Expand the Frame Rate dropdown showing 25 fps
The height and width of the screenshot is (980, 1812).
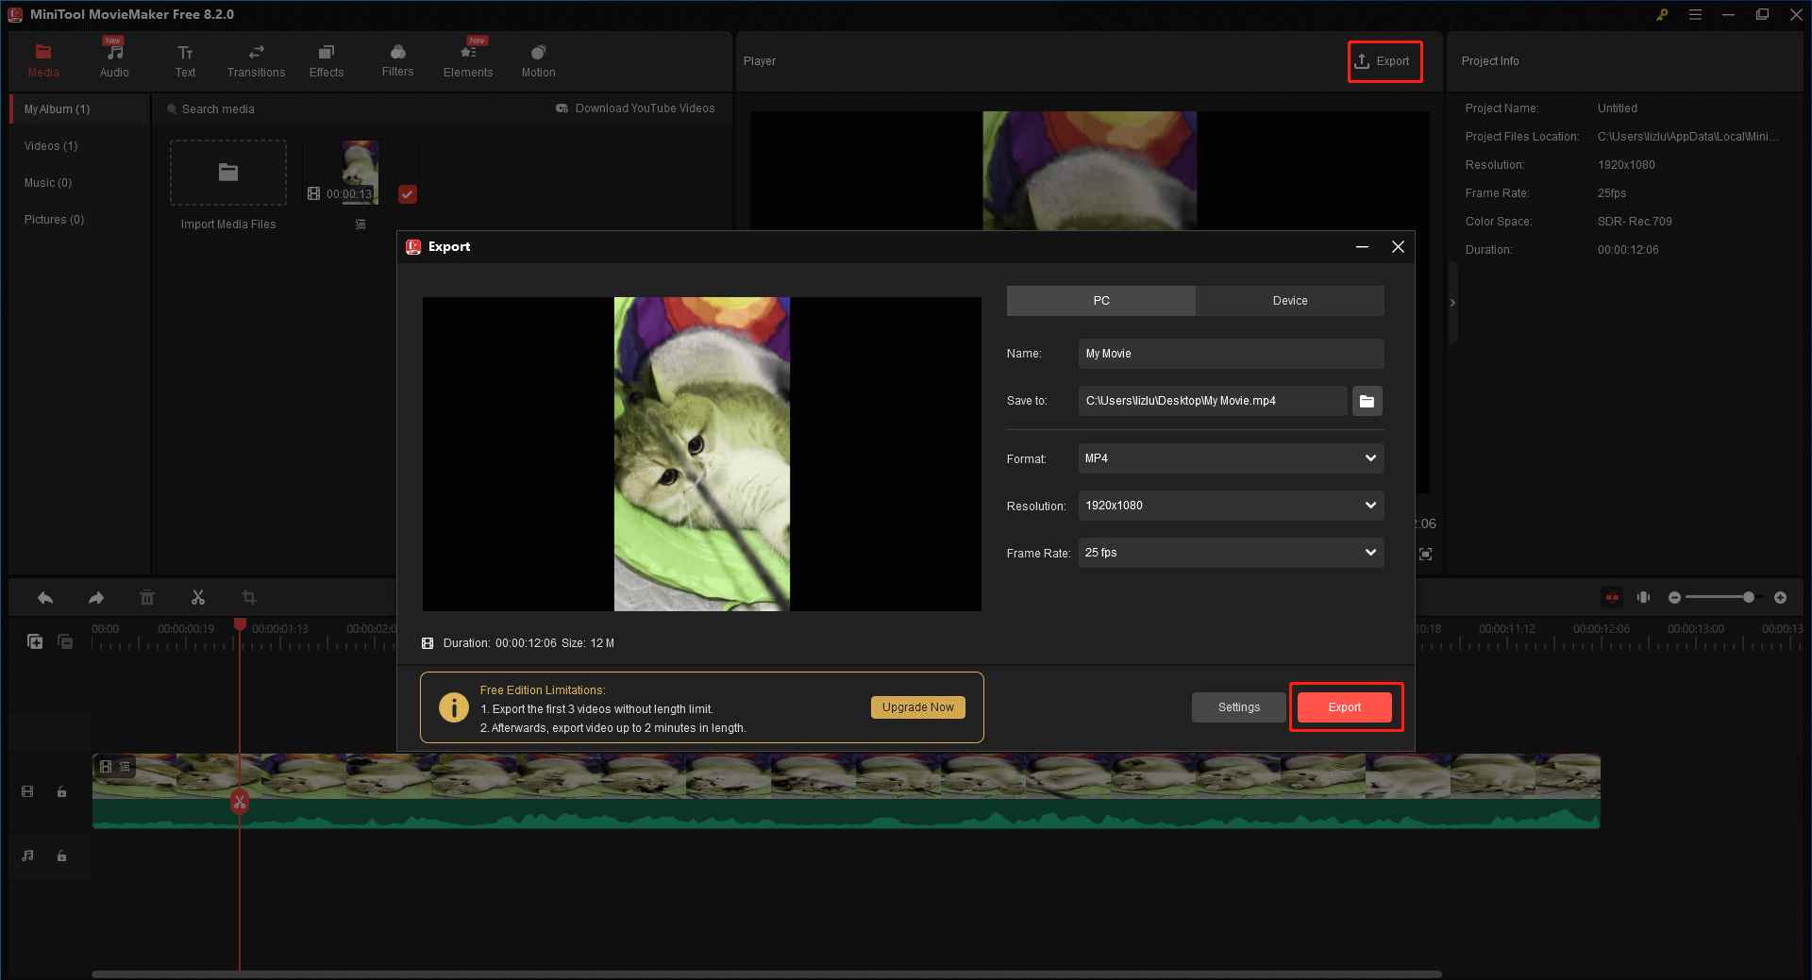(1231, 553)
